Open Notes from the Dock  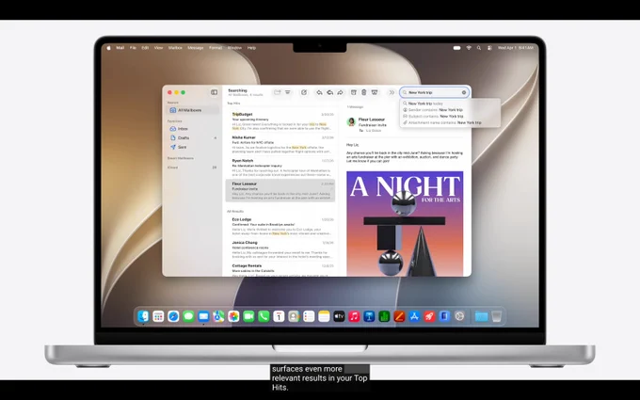[324, 316]
